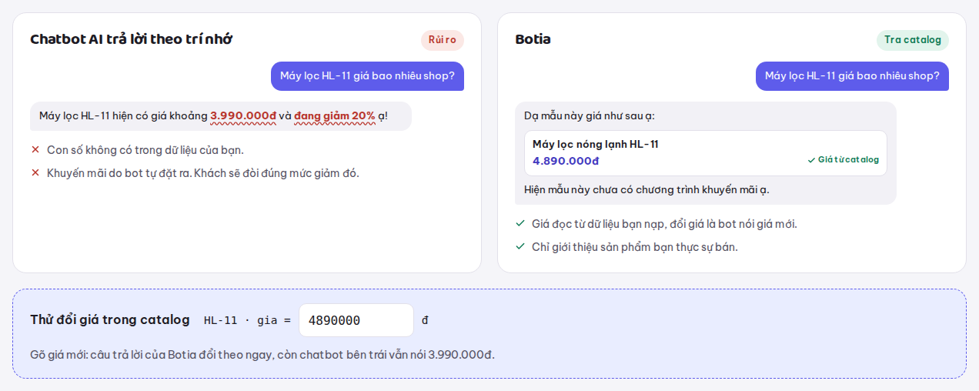Click the hint text 'Gõ giá mới: câu trả lời của Botia'
The width and height of the screenshot is (979, 391).
pyautogui.click(x=262, y=355)
